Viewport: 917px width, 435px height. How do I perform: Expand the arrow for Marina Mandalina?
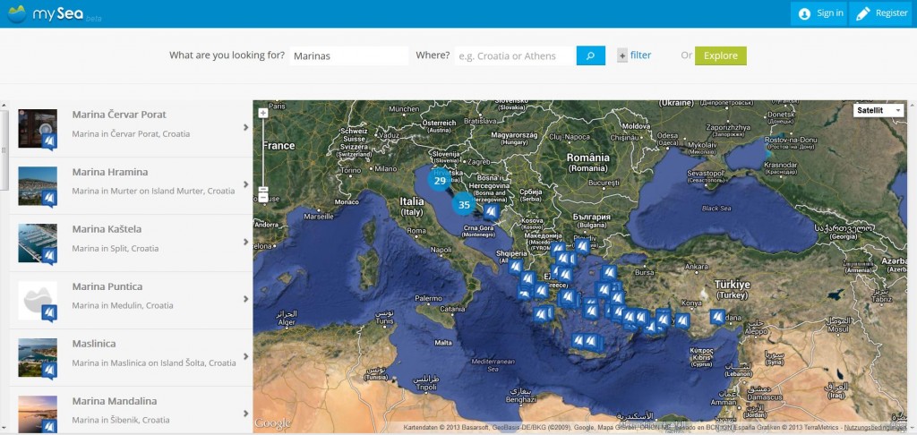pyautogui.click(x=246, y=414)
